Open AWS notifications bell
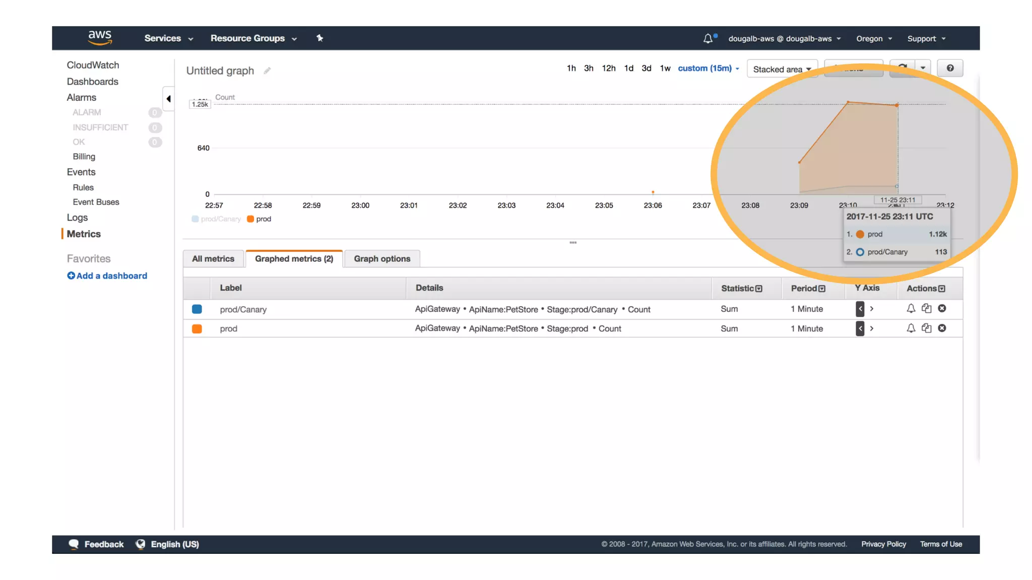Viewport: 1032px width, 580px height. (708, 39)
